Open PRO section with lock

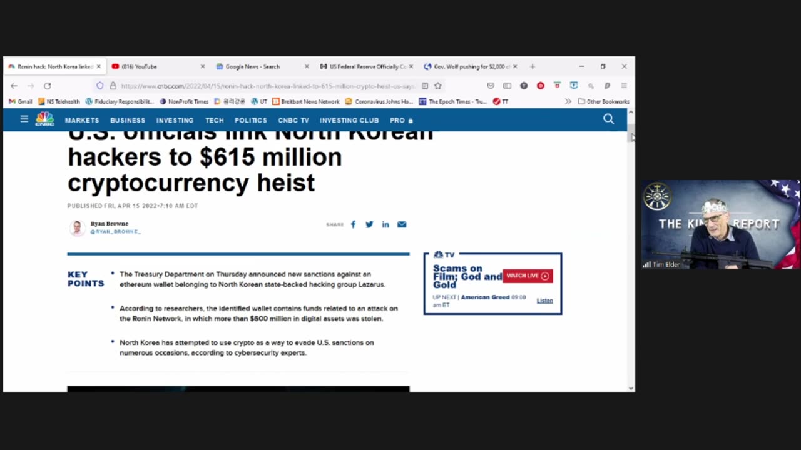(x=401, y=120)
